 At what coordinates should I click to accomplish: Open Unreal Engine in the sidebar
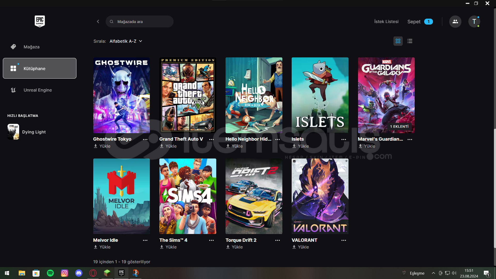[x=40, y=90]
